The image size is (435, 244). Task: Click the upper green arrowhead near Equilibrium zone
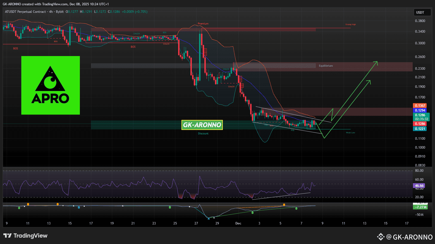(376, 63)
